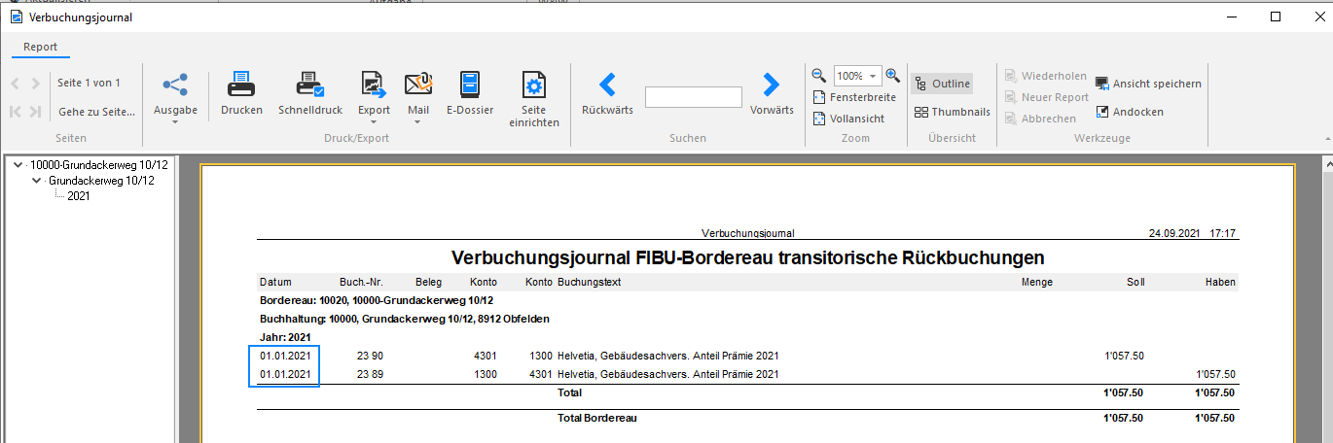Viewport: 1333px width, 443px height.
Task: Toggle the Outline panel
Action: click(x=942, y=84)
